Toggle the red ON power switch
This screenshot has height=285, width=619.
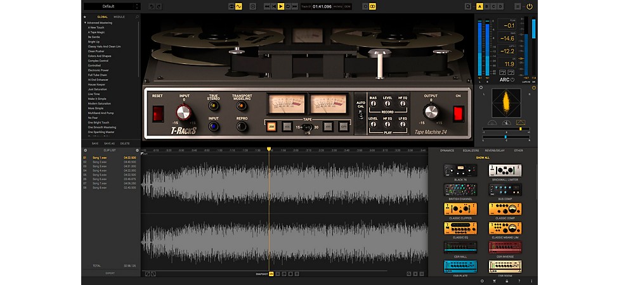459,113
